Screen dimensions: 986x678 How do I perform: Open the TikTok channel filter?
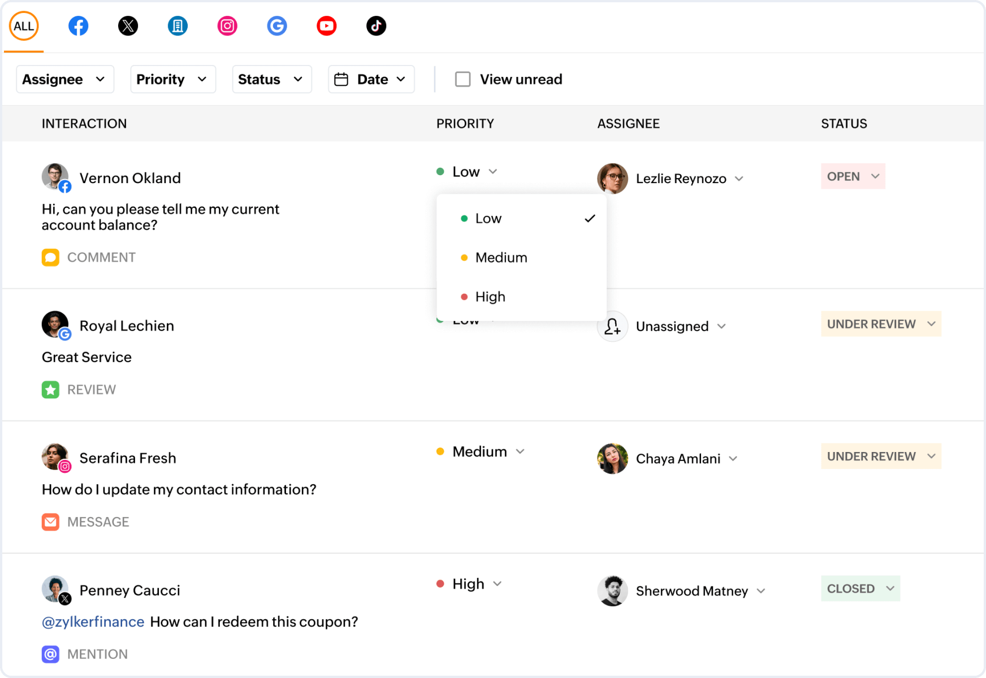(x=376, y=26)
